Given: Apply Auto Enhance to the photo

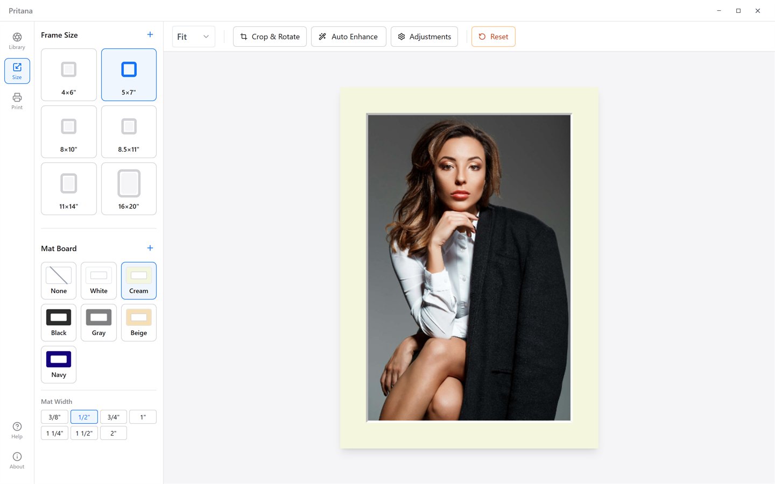Looking at the screenshot, I should coord(349,37).
